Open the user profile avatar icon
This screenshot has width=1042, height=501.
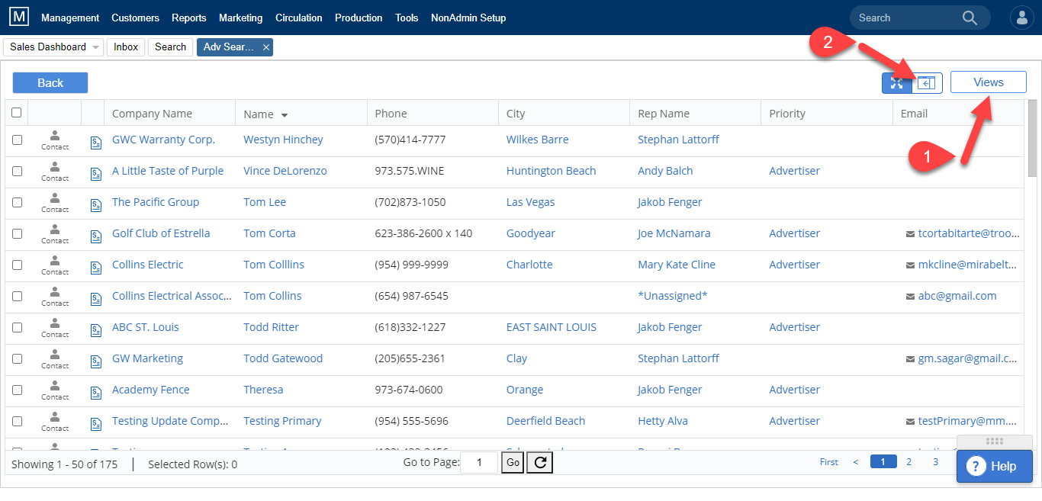pos(1021,18)
